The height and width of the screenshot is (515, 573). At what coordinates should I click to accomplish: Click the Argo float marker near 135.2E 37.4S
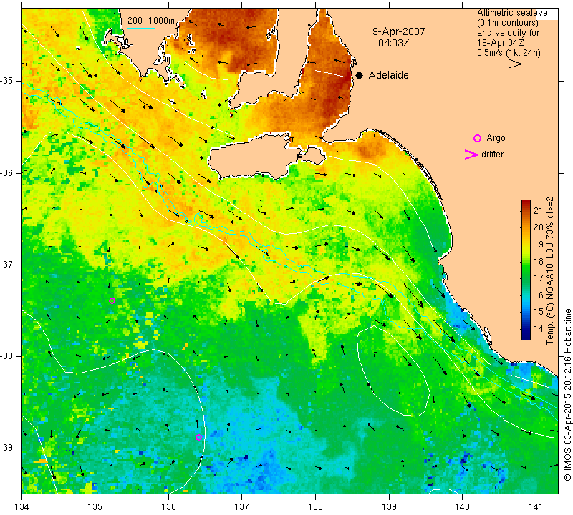tap(112, 300)
